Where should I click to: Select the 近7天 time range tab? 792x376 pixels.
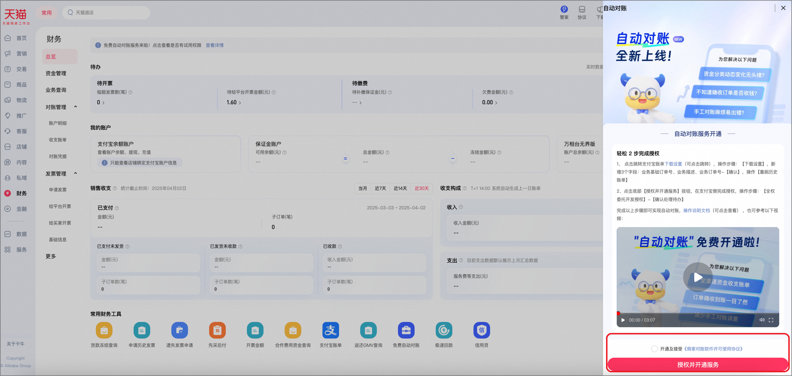click(x=380, y=188)
